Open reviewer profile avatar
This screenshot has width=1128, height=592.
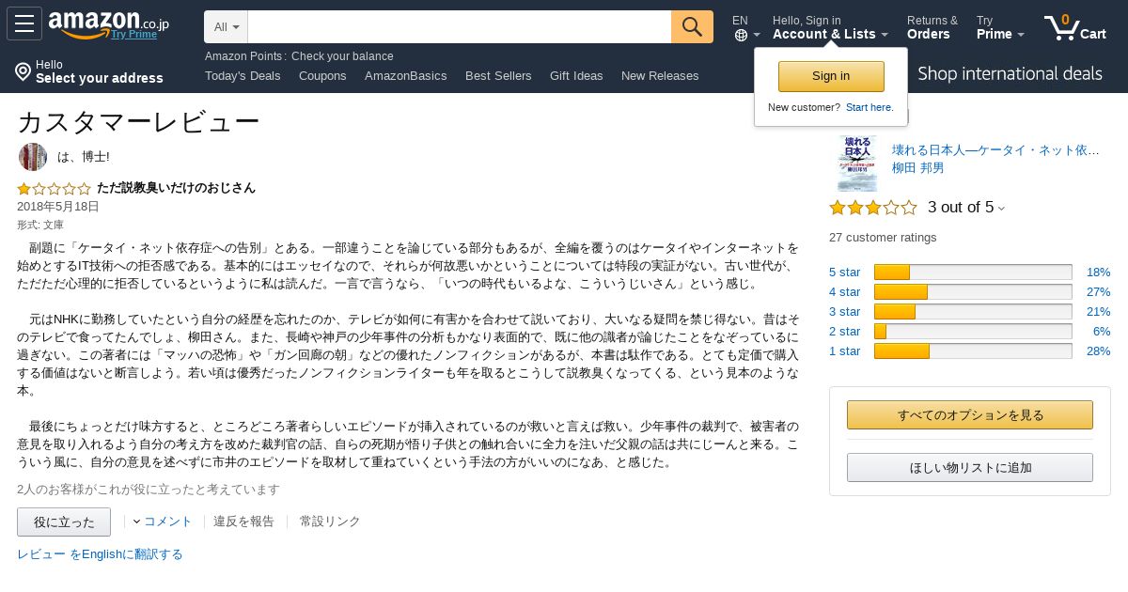coord(32,157)
